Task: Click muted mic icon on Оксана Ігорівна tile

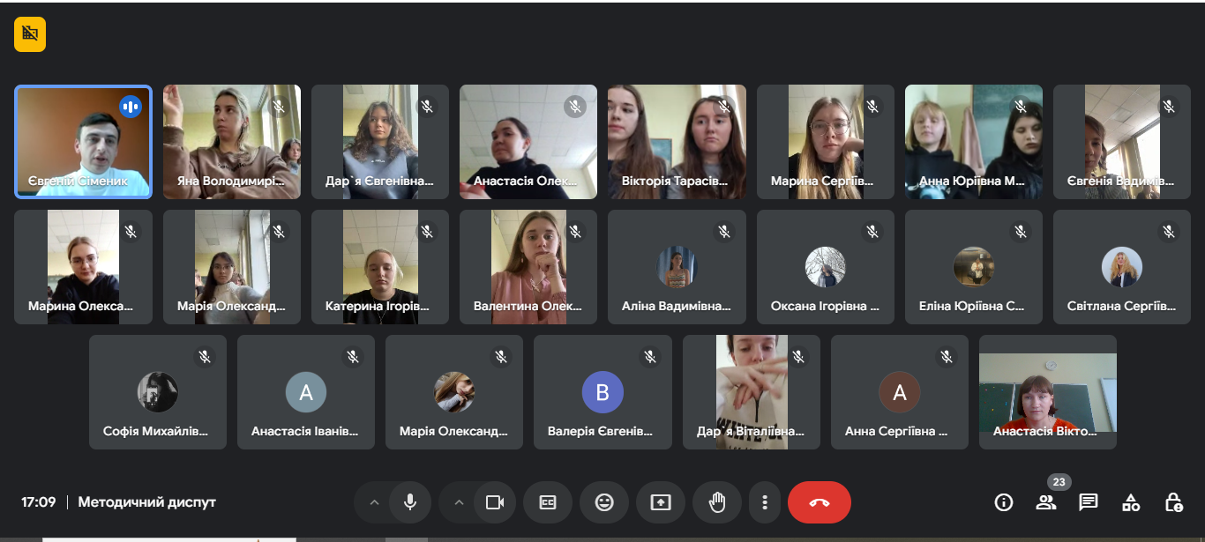Action: coord(872,232)
